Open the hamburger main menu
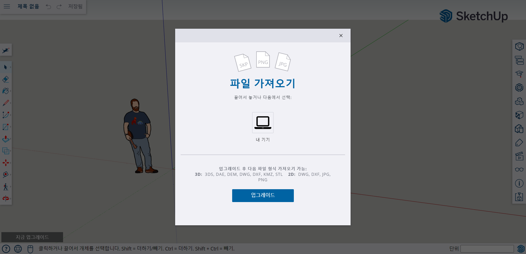526x254 pixels. pyautogui.click(x=7, y=6)
